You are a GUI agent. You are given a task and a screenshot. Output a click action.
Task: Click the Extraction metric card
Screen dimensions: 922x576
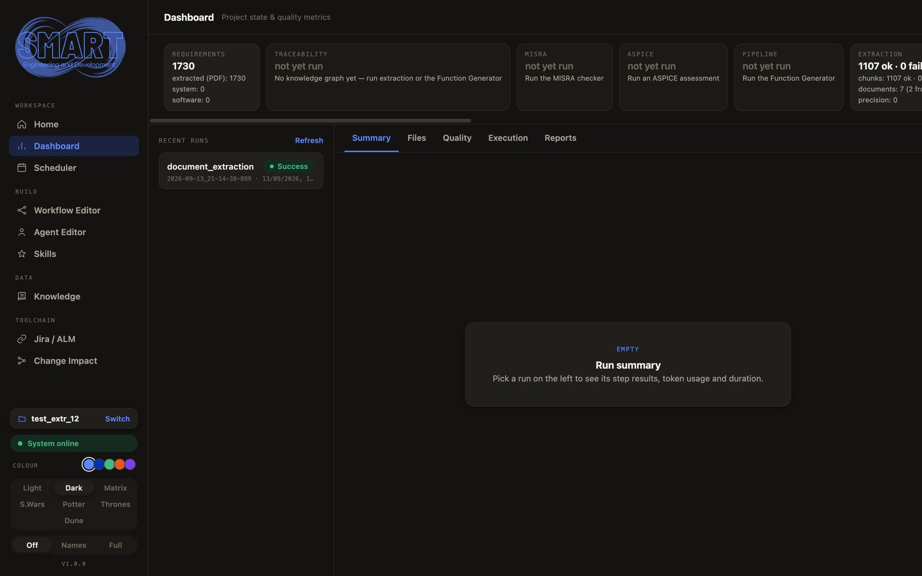(886, 77)
